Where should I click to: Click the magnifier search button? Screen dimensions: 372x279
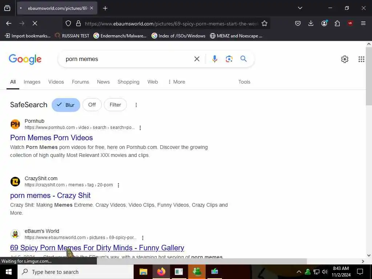[x=243, y=58]
